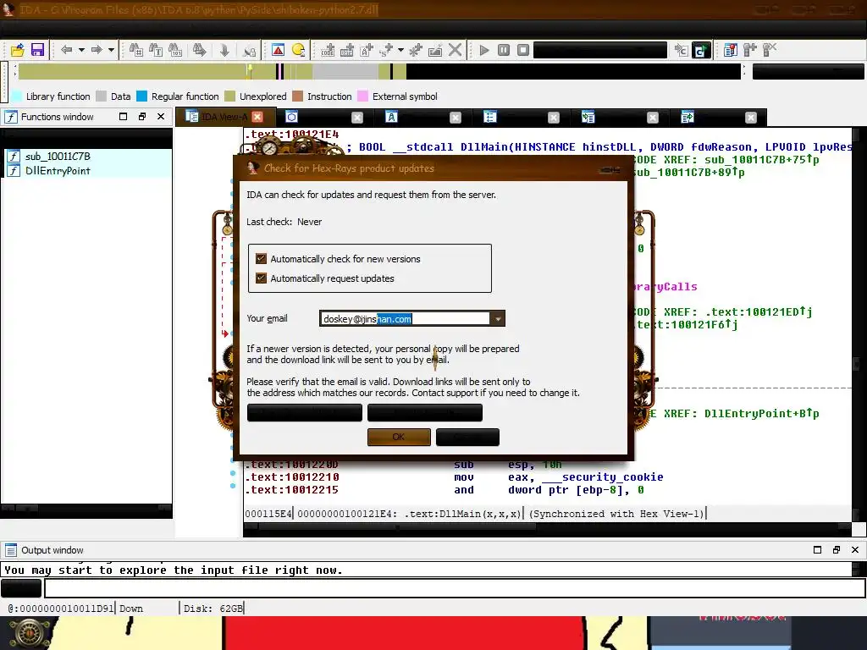Click the pencil edit toolbar icon
Screen dimensions: 867x650
[435, 50]
